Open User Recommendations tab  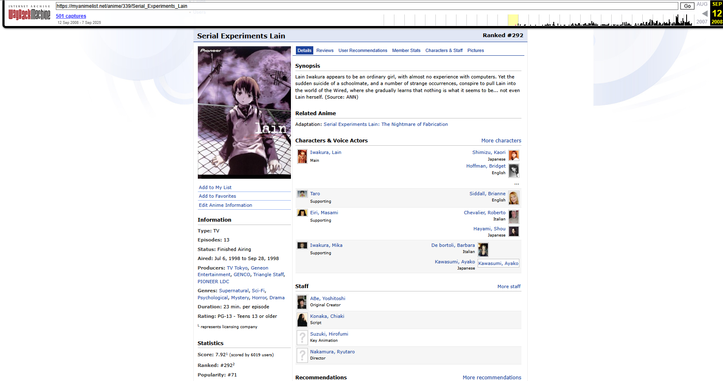363,50
